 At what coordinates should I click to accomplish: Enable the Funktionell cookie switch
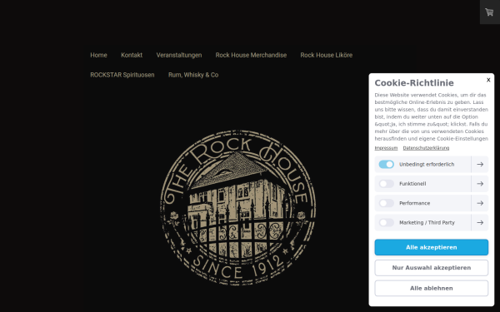(386, 184)
